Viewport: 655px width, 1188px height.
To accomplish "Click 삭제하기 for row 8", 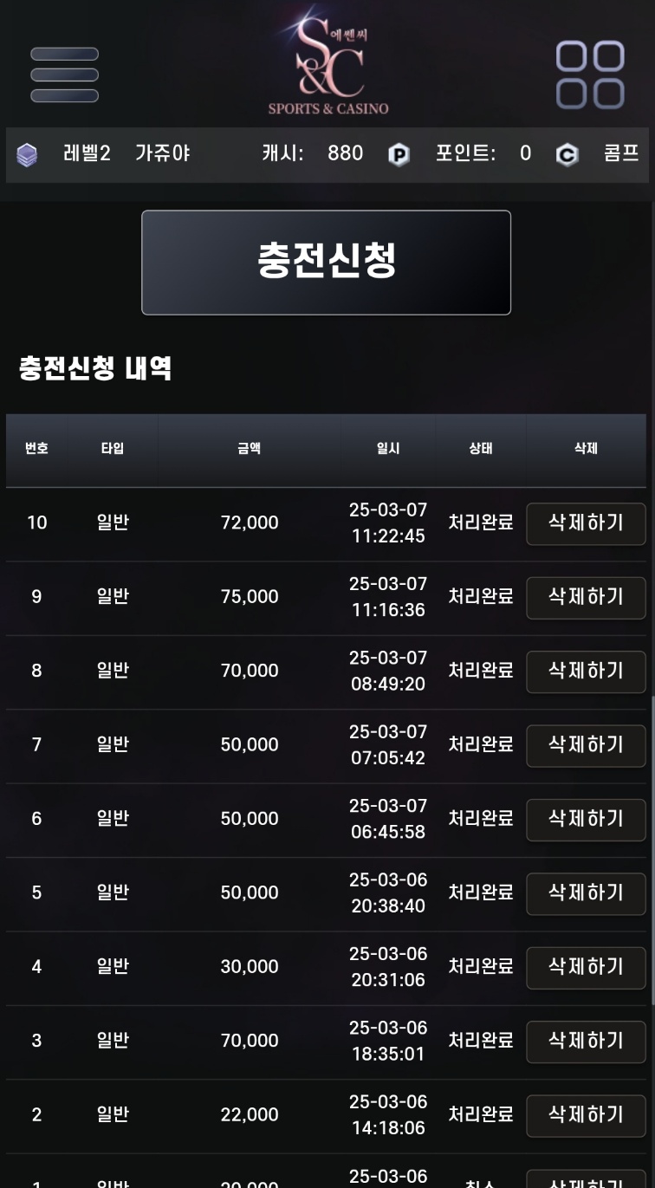I will (x=586, y=672).
